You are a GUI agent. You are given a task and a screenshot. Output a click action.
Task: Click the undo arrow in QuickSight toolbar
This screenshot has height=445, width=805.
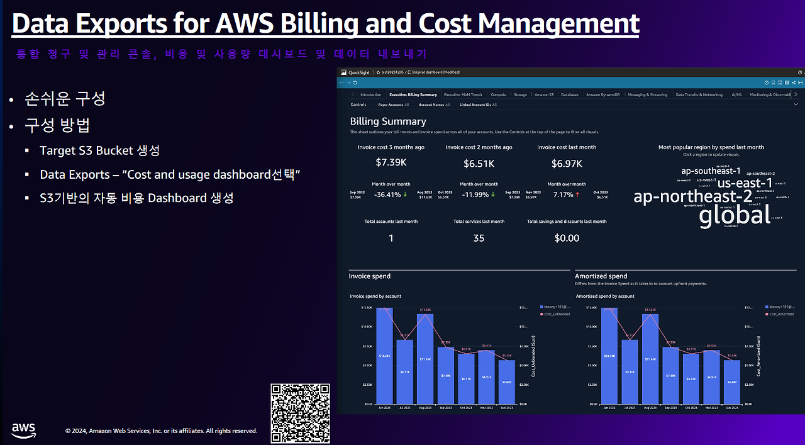(342, 82)
